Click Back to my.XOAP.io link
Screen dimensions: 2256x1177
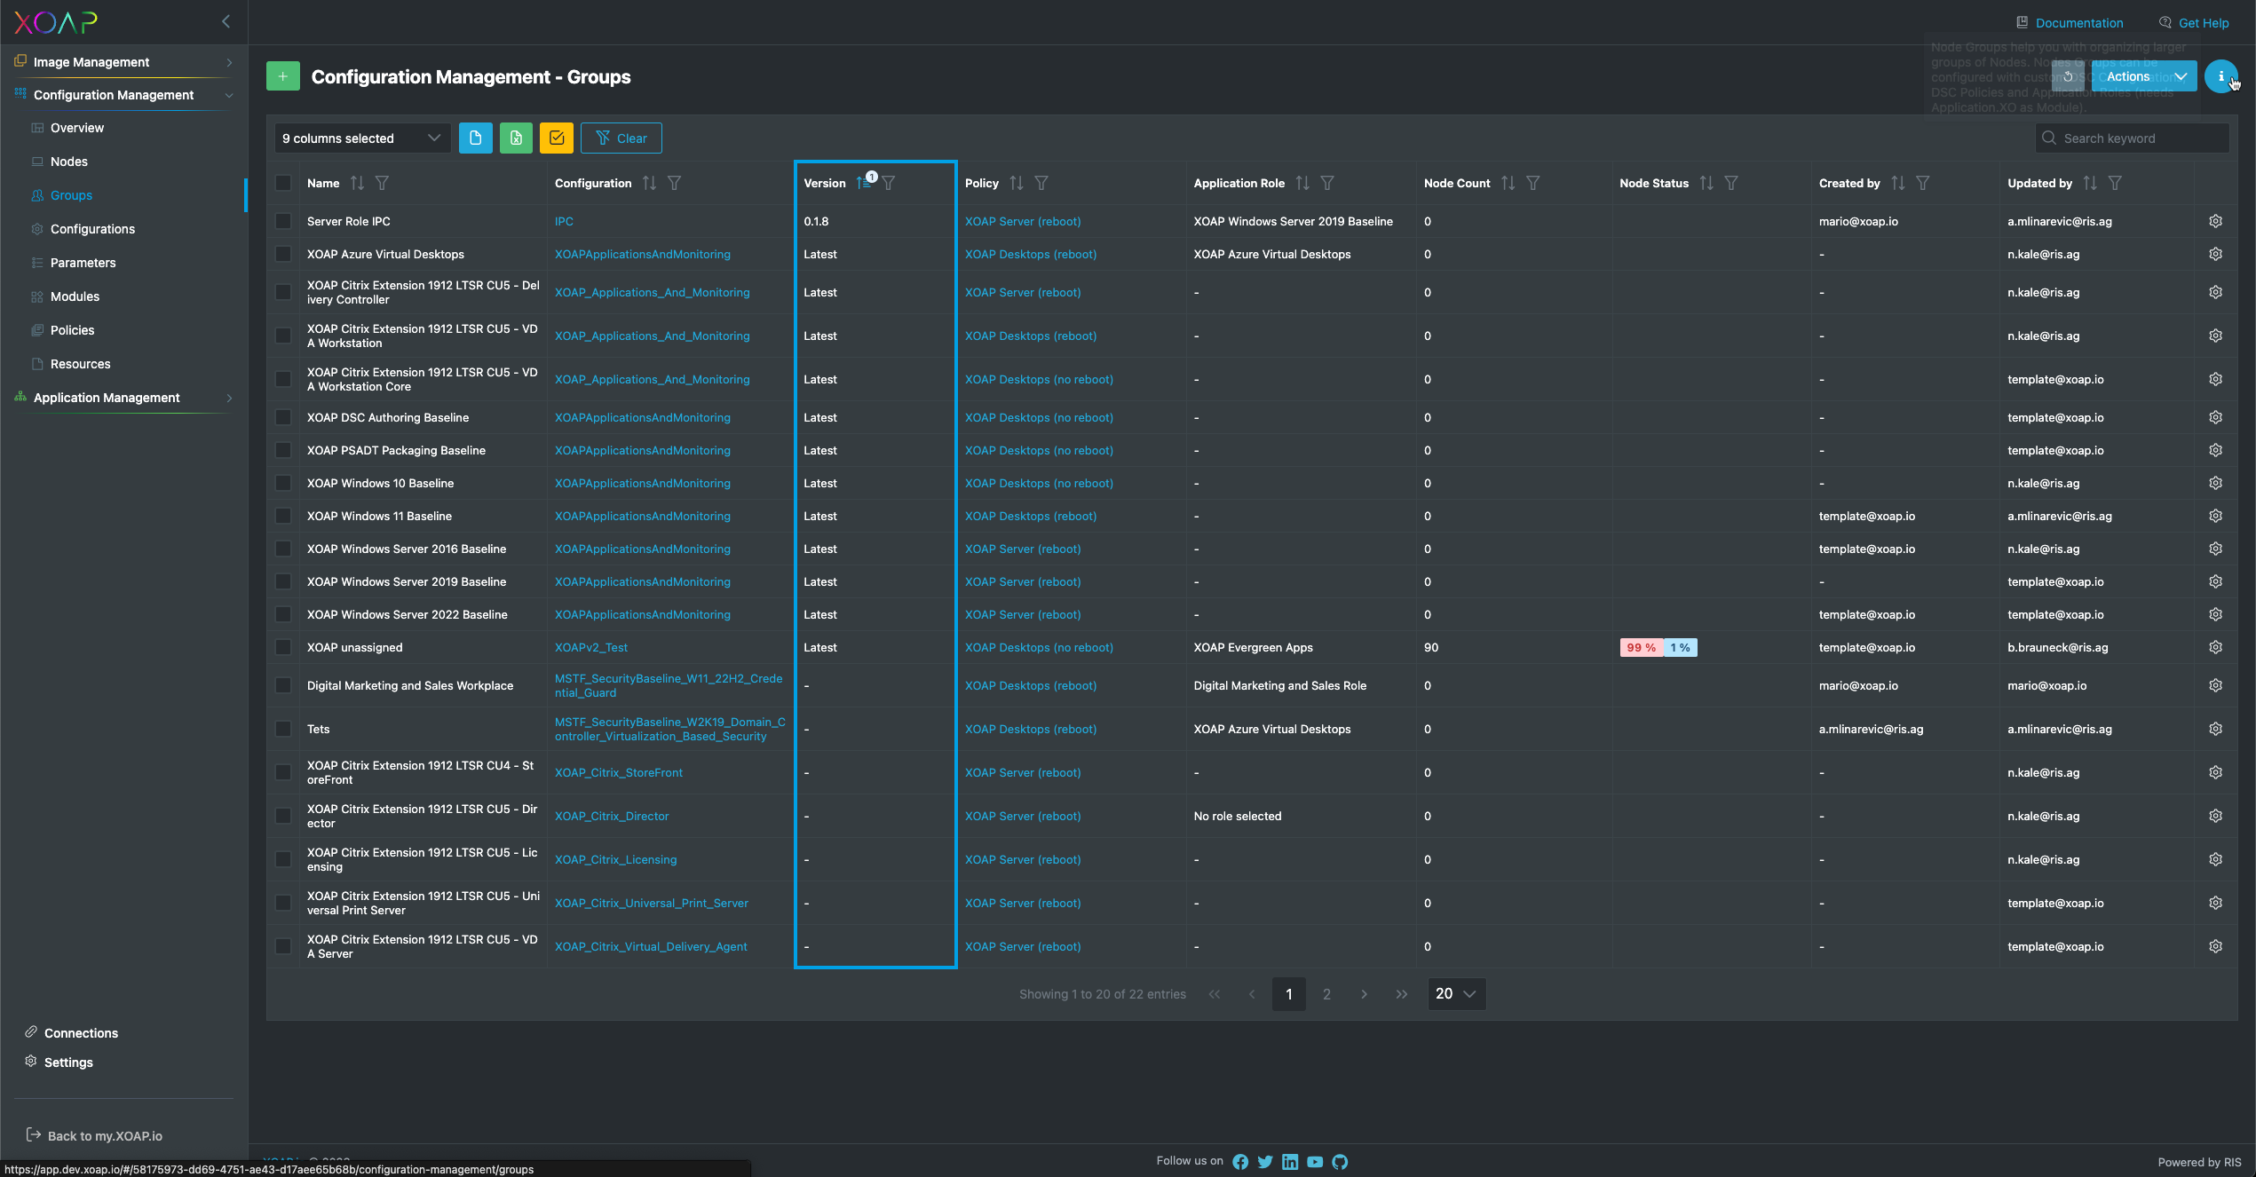94,1135
